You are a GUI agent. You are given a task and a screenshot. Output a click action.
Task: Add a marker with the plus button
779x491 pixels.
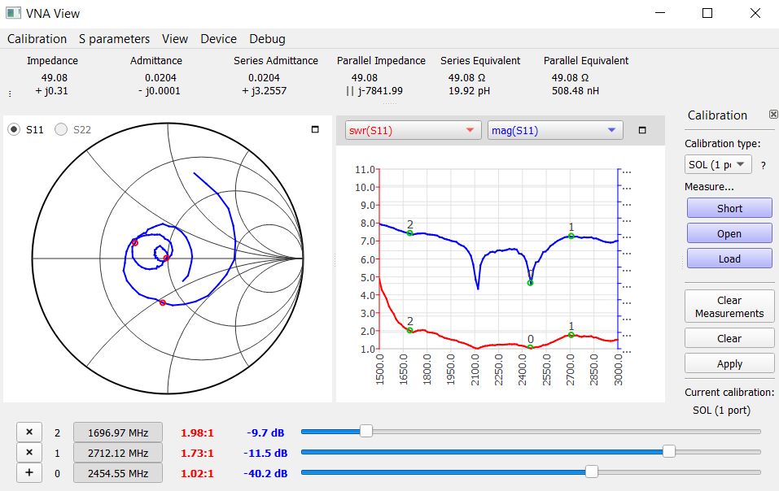coord(28,472)
